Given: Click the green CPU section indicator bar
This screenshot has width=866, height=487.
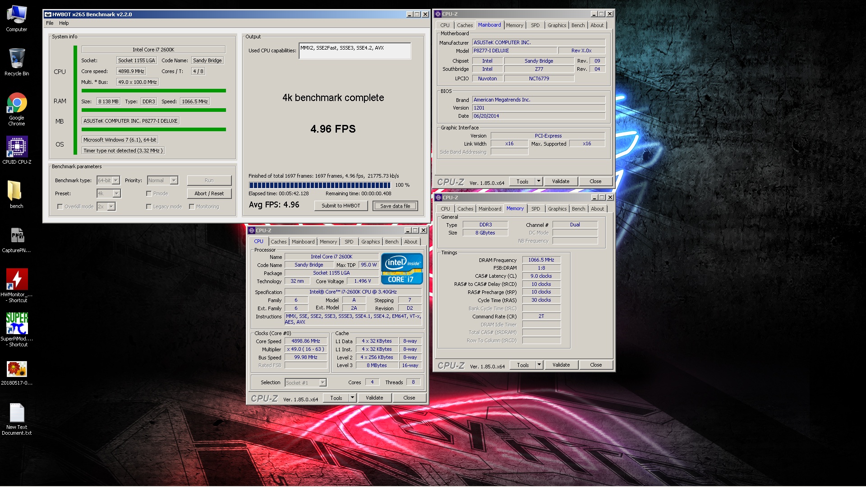Looking at the screenshot, I should [76, 100].
